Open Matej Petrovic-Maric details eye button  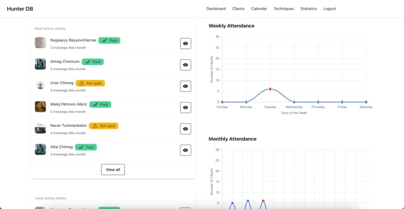click(185, 107)
